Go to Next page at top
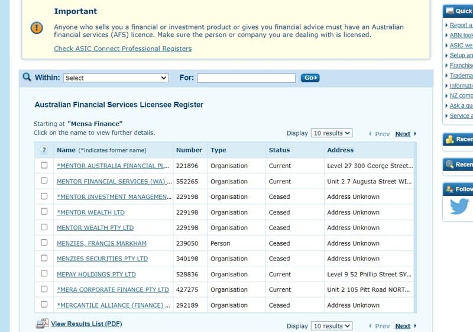This screenshot has width=473, height=332. pyautogui.click(x=403, y=134)
